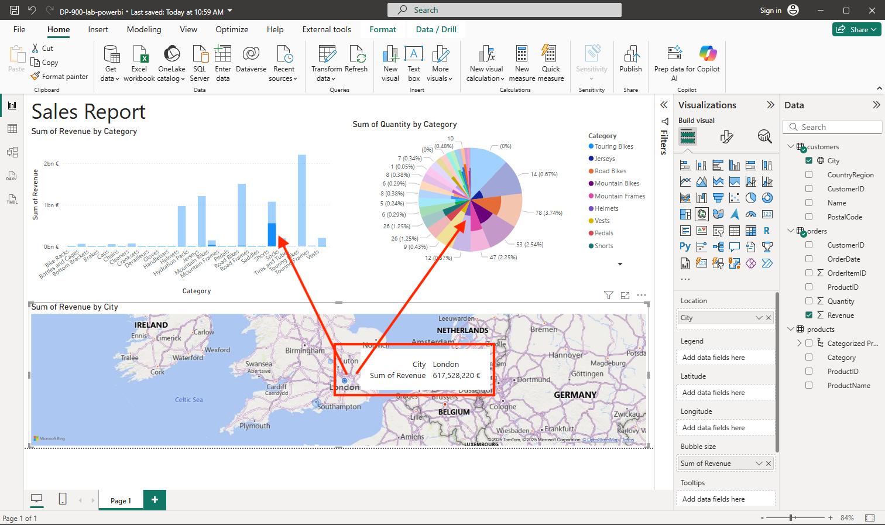This screenshot has width=885, height=525.
Task: Choose the donut chart visual icon
Action: click(767, 198)
